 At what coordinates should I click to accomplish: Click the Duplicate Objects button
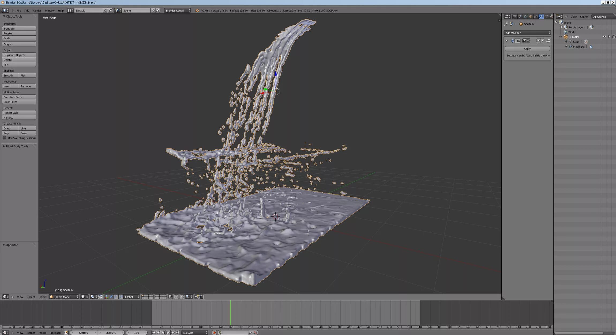pyautogui.click(x=19, y=55)
